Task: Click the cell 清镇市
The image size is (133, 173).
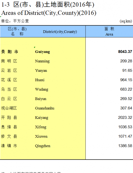Action: tap(9, 146)
